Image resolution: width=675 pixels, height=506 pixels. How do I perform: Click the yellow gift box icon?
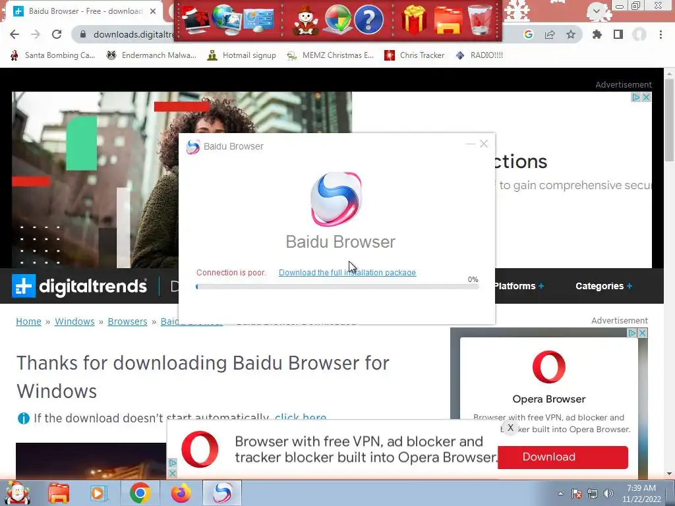point(414,19)
